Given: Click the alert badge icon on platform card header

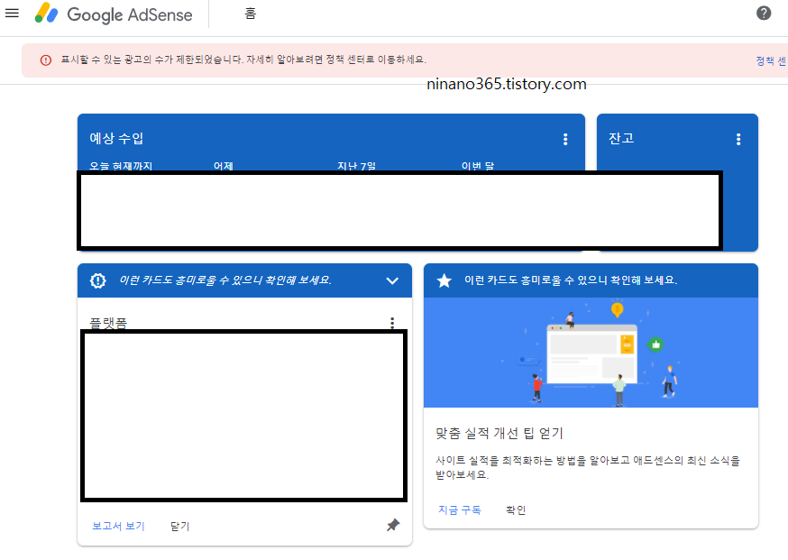Looking at the screenshot, I should click(x=98, y=280).
